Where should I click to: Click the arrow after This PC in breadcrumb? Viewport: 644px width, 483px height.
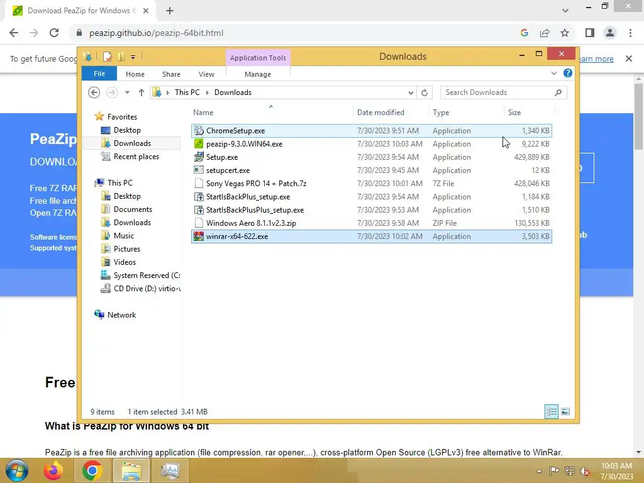pyautogui.click(x=207, y=92)
